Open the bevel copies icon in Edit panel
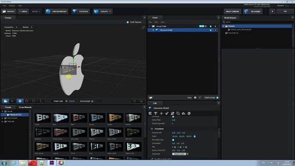This screenshot has width=295, height=166. (150, 113)
